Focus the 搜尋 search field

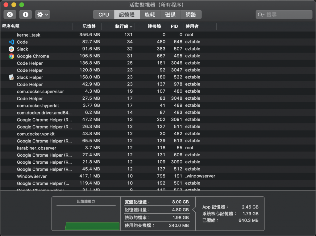coord(284,14)
